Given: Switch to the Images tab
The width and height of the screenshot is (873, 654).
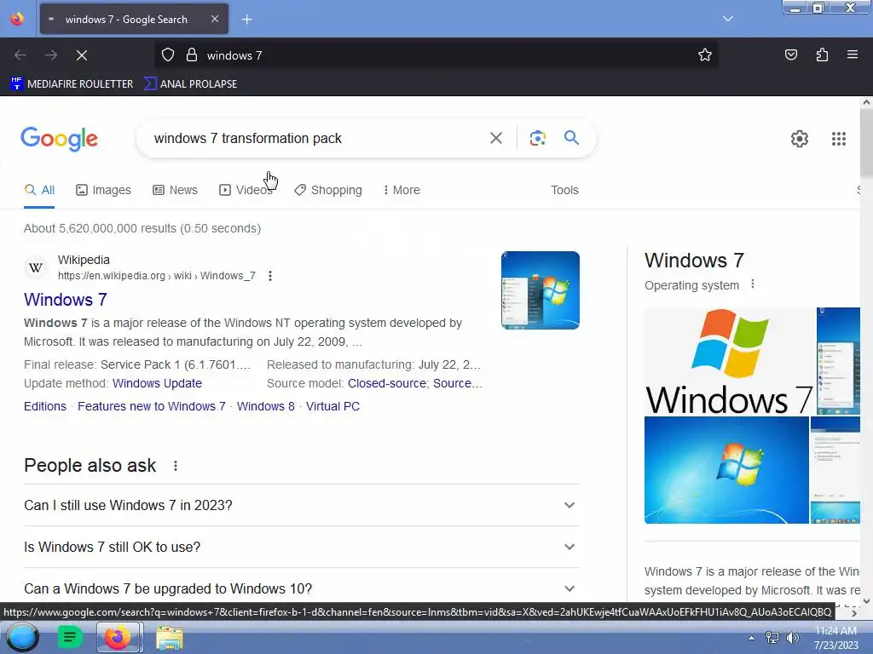Looking at the screenshot, I should [x=103, y=190].
